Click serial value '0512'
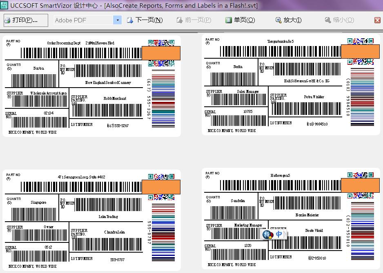 click(x=48, y=247)
